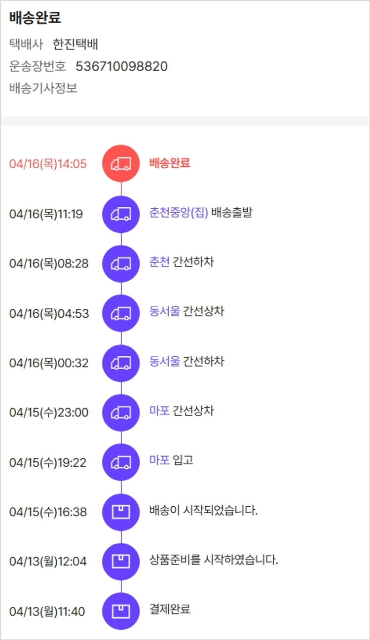Click the red 배송완료 status text
Viewport: 370px width, 640px height.
point(170,163)
